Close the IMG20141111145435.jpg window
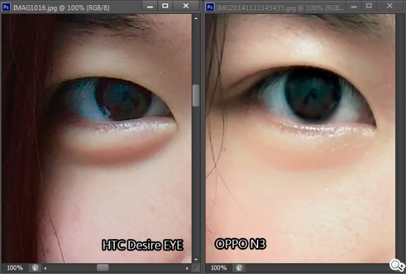 [390, 6]
